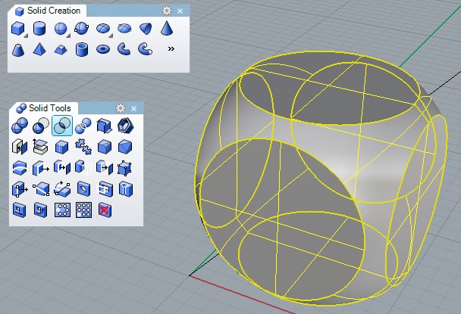Choose the Fillet Edge tool
Image resolution: width=461 pixels, height=314 pixels.
coord(105,147)
